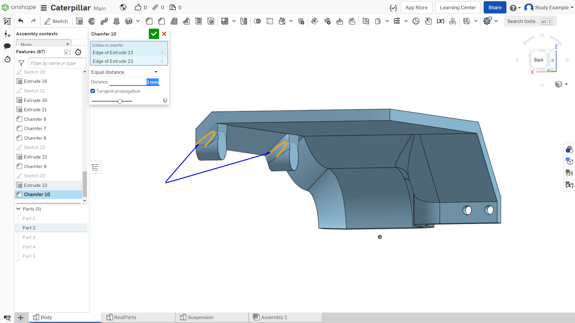Open the comments panel icon
This screenshot has height=323, width=575.
pos(7,46)
